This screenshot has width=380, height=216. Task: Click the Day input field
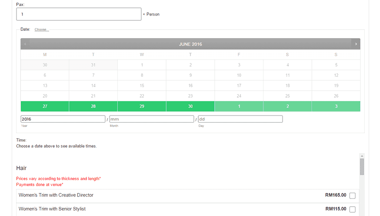(240, 119)
